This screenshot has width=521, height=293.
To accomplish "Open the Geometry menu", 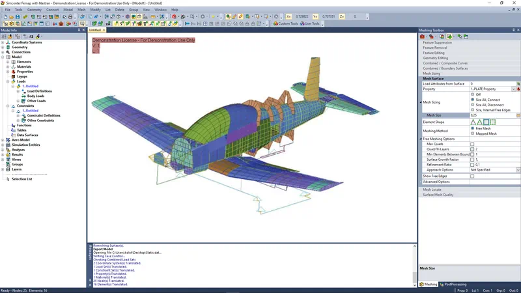I will 35,10.
